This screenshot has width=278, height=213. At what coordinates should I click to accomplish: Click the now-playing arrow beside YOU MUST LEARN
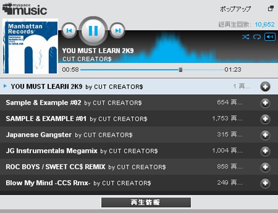[x=5, y=86]
